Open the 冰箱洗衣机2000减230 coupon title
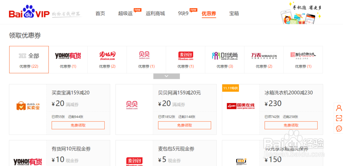Image resolution: width=343 pixels, height=166 pixels. coord(288,93)
